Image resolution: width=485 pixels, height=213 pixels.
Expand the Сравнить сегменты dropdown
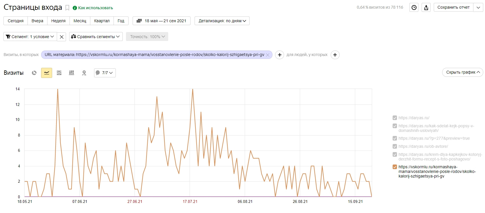coord(96,37)
